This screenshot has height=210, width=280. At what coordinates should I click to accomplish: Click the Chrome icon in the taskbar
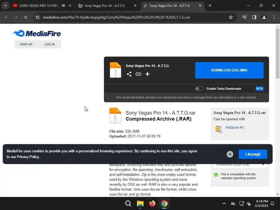point(164,203)
